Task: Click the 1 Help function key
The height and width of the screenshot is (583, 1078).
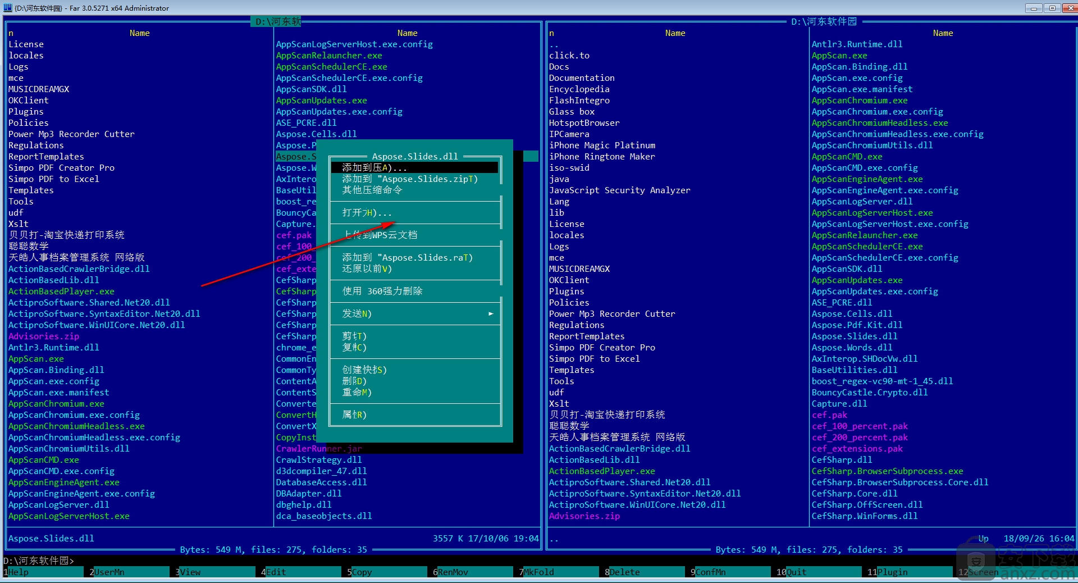Action: click(44, 572)
